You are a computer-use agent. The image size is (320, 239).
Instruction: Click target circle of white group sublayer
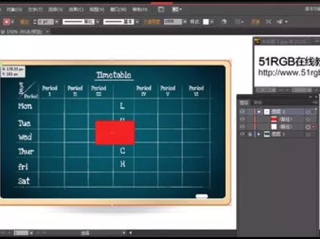[308, 127]
